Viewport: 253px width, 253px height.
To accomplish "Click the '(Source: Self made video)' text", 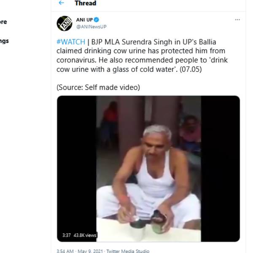I will pyautogui.click(x=98, y=87).
